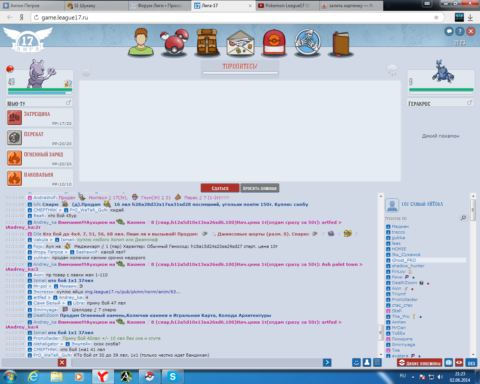The image size is (480, 384).
Task: Click the Тот самый Антоха avatar
Action: click(x=392, y=205)
